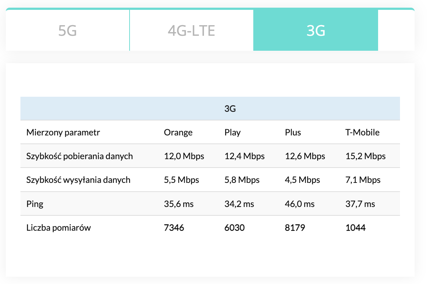The width and height of the screenshot is (427, 284).
Task: Switch to the 5G tab
Action: [x=68, y=31]
